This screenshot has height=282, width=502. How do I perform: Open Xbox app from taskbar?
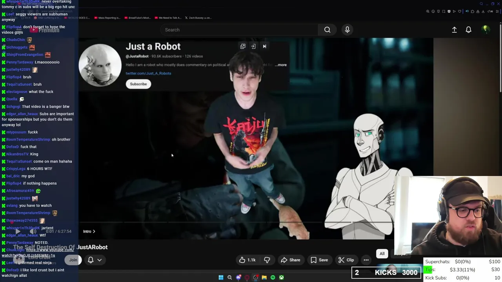pyautogui.click(x=281, y=277)
